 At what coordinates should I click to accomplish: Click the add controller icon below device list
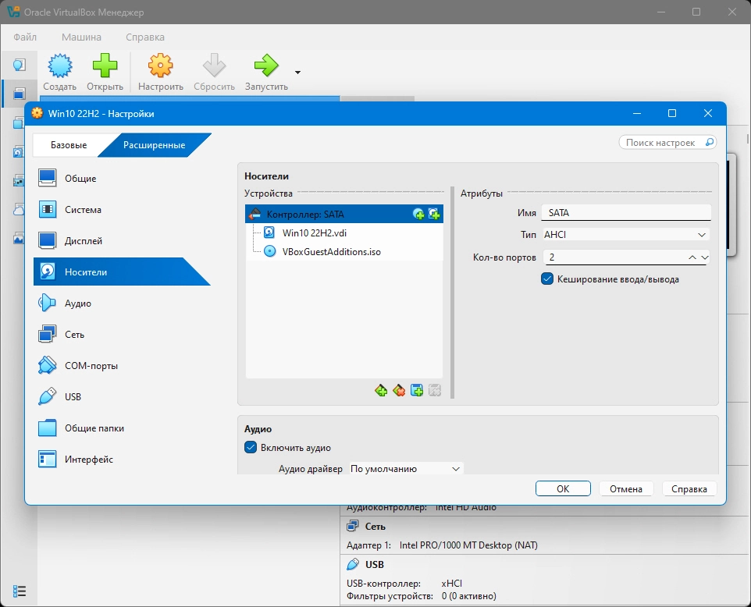(x=381, y=391)
